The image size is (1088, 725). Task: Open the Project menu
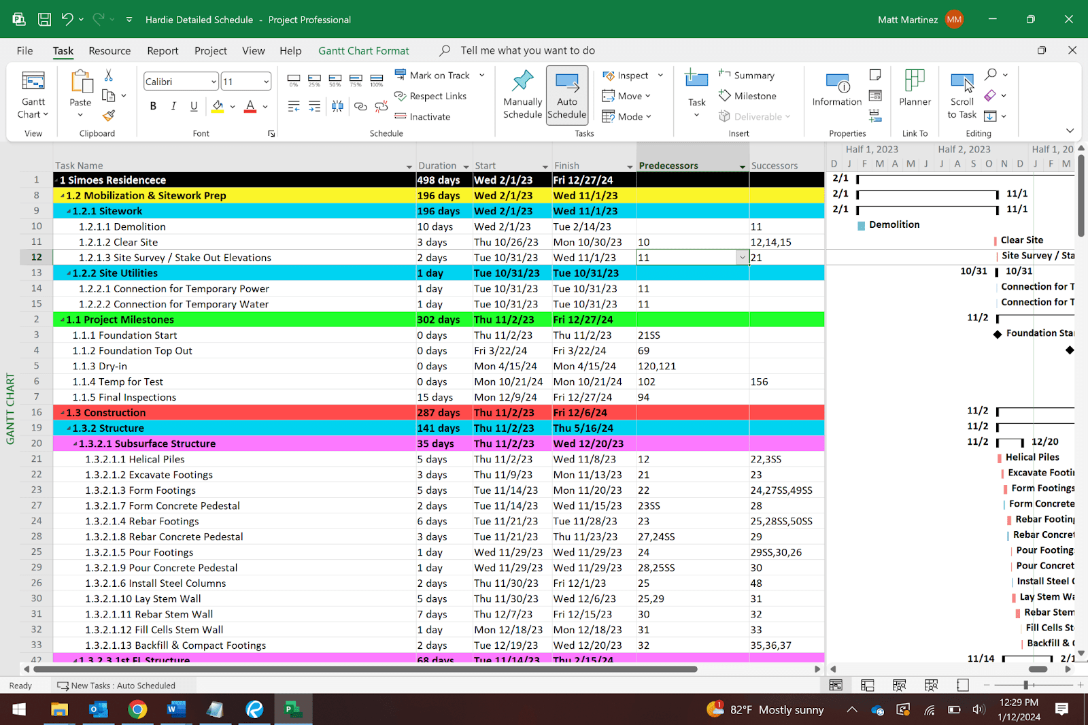(x=210, y=50)
